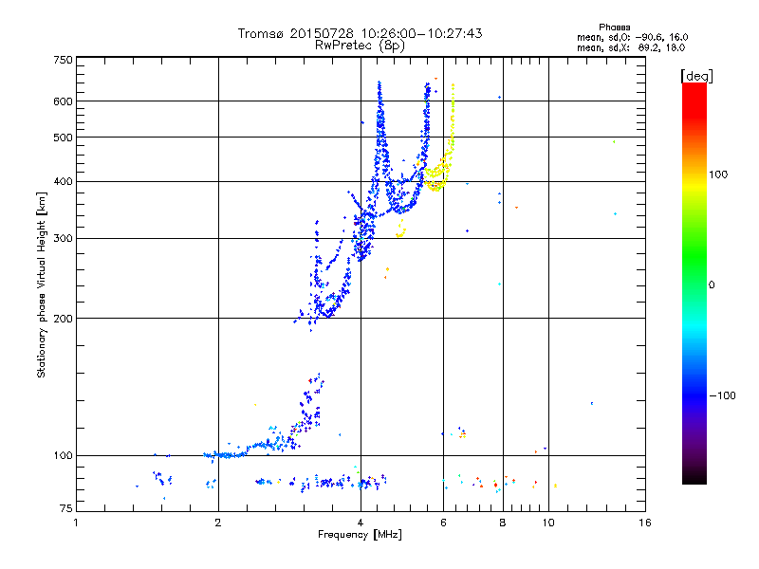759x569 pixels.
Task: Click the colorbar "0" tick label
Action: pyautogui.click(x=712, y=285)
